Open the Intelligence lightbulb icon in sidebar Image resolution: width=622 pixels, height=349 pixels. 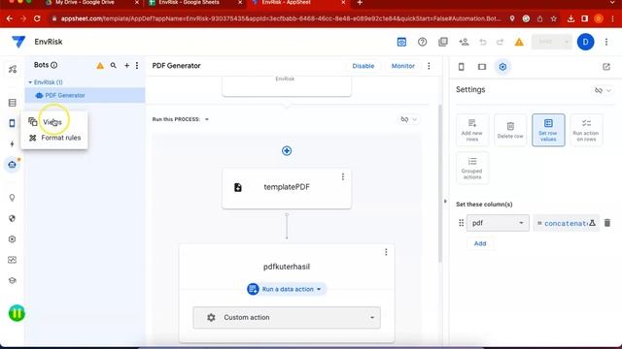(x=13, y=198)
